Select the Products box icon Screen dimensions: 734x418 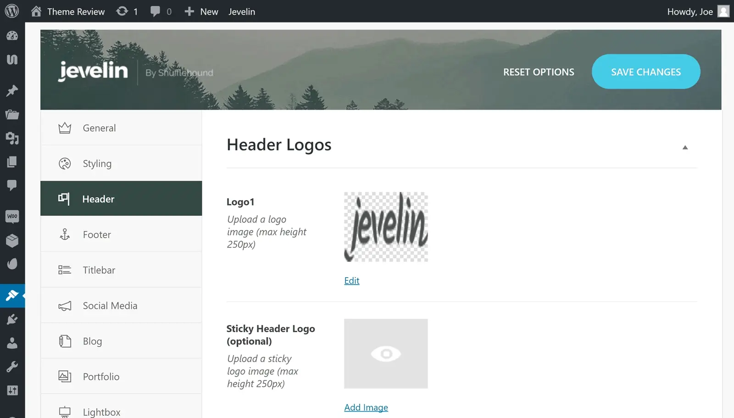[x=12, y=240]
